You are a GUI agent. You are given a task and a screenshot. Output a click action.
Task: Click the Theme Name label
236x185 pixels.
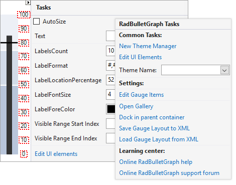pyautogui.click(x=138, y=70)
